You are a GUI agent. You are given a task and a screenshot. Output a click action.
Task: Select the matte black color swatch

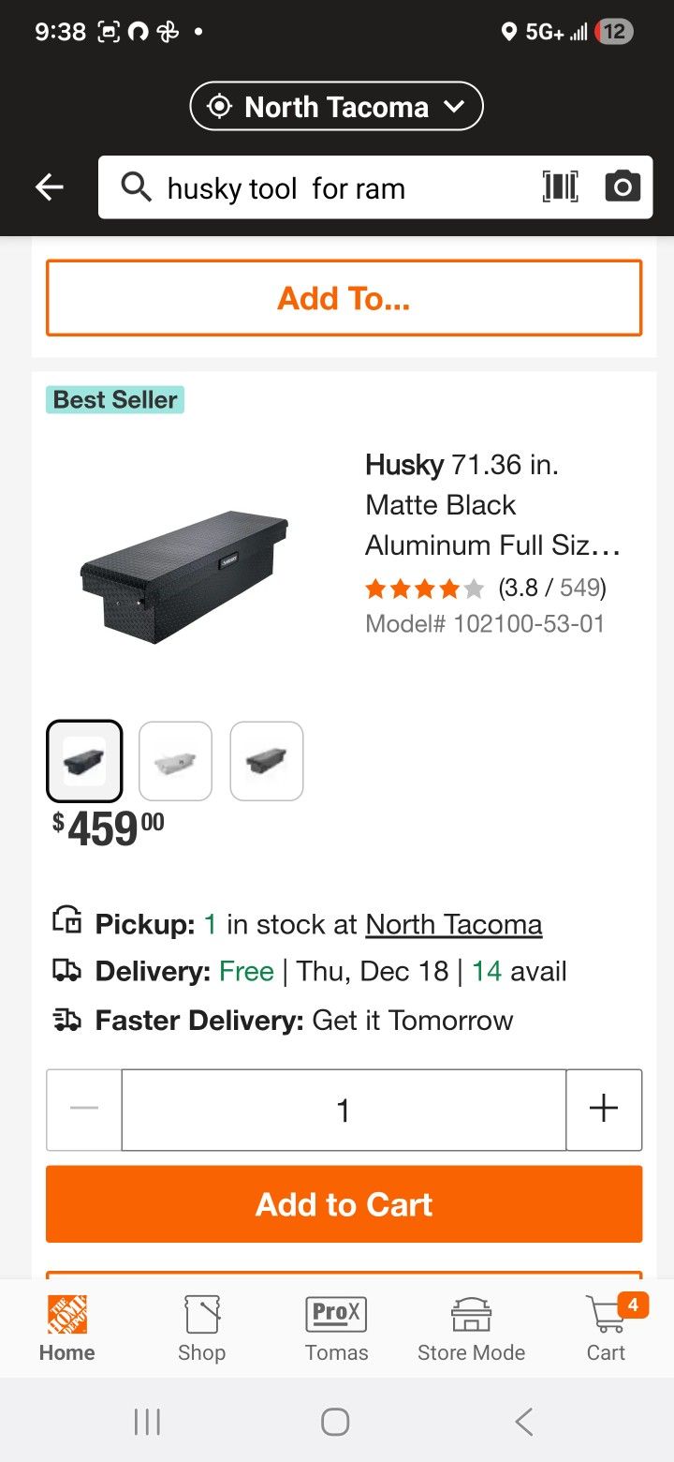[84, 761]
